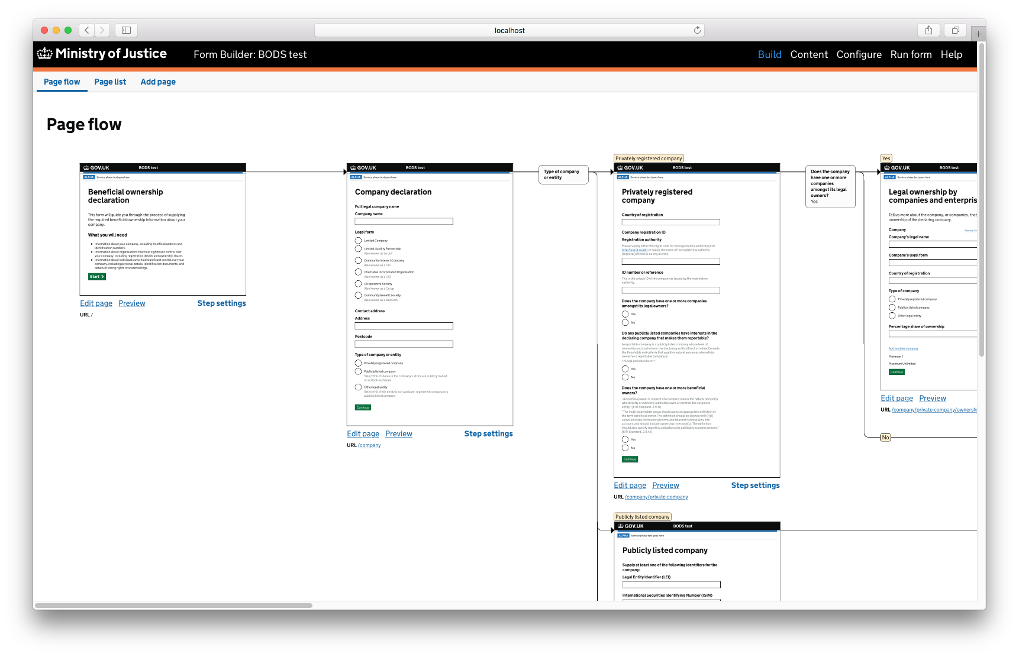Click the Company name input field
1019x657 pixels.
click(404, 221)
